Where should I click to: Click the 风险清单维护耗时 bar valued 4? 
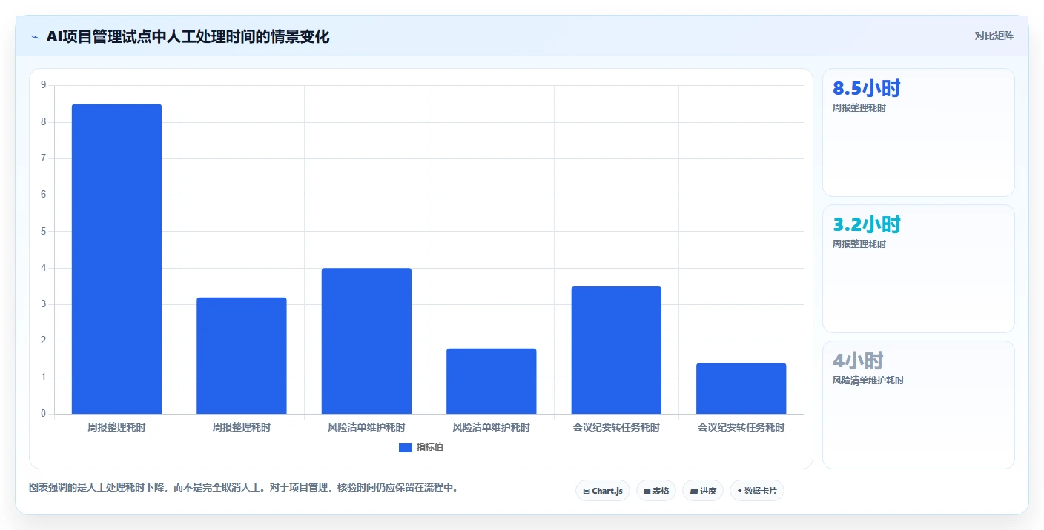pyautogui.click(x=366, y=341)
